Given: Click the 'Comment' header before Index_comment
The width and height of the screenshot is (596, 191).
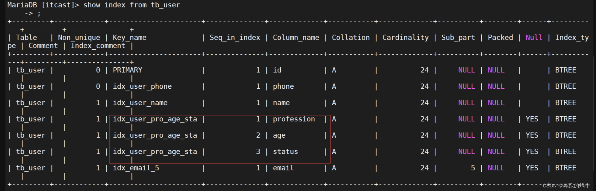Looking at the screenshot, I should pos(43,46).
